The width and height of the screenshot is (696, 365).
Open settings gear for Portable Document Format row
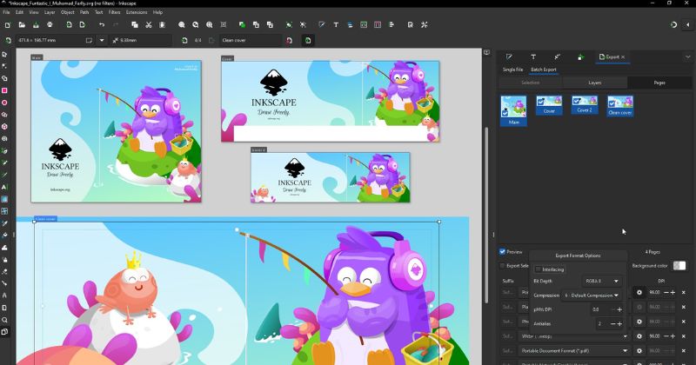[x=639, y=351]
